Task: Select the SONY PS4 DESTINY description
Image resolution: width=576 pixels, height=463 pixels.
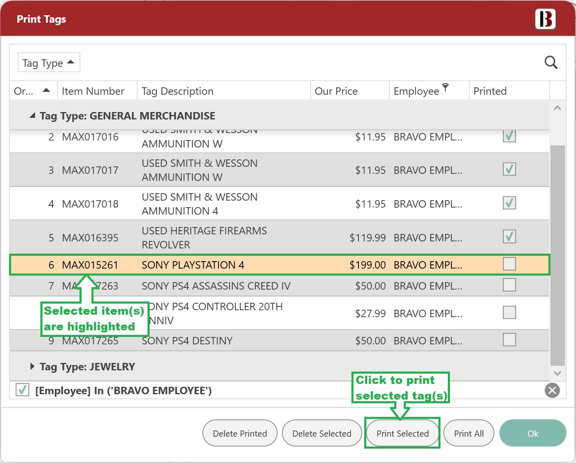Action: (187, 341)
